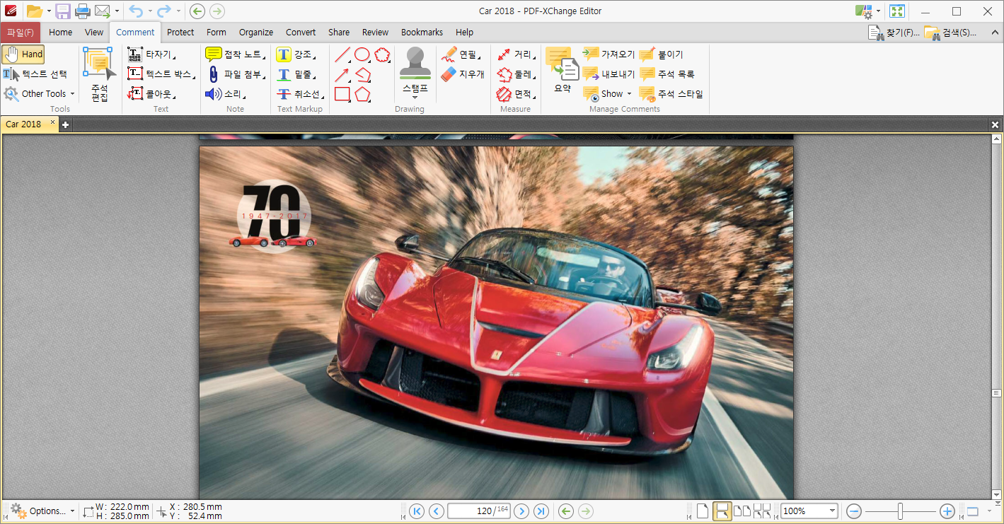Go to the next page
Image resolution: width=1004 pixels, height=524 pixels.
(521, 511)
